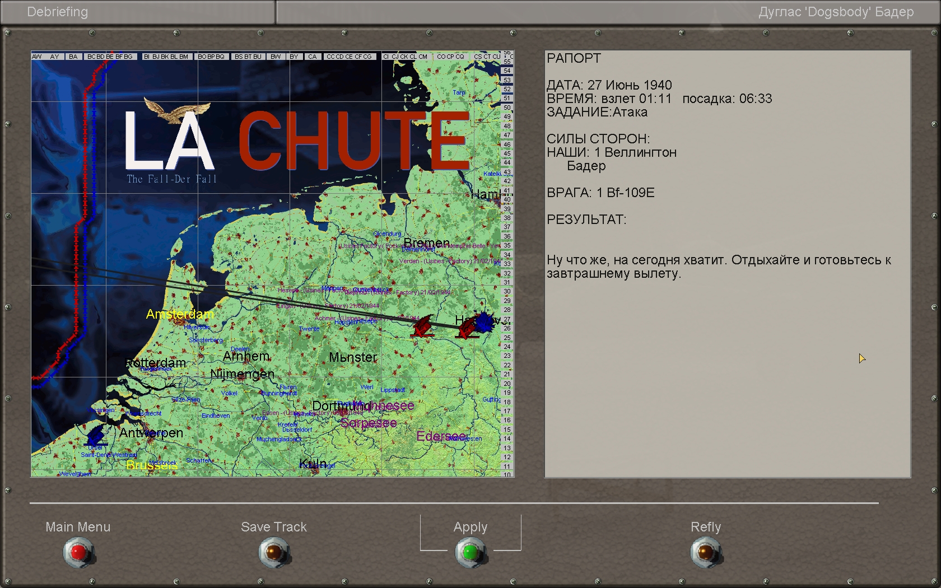The image size is (941, 588).
Task: Click the Edersee label on the map
Action: click(441, 436)
